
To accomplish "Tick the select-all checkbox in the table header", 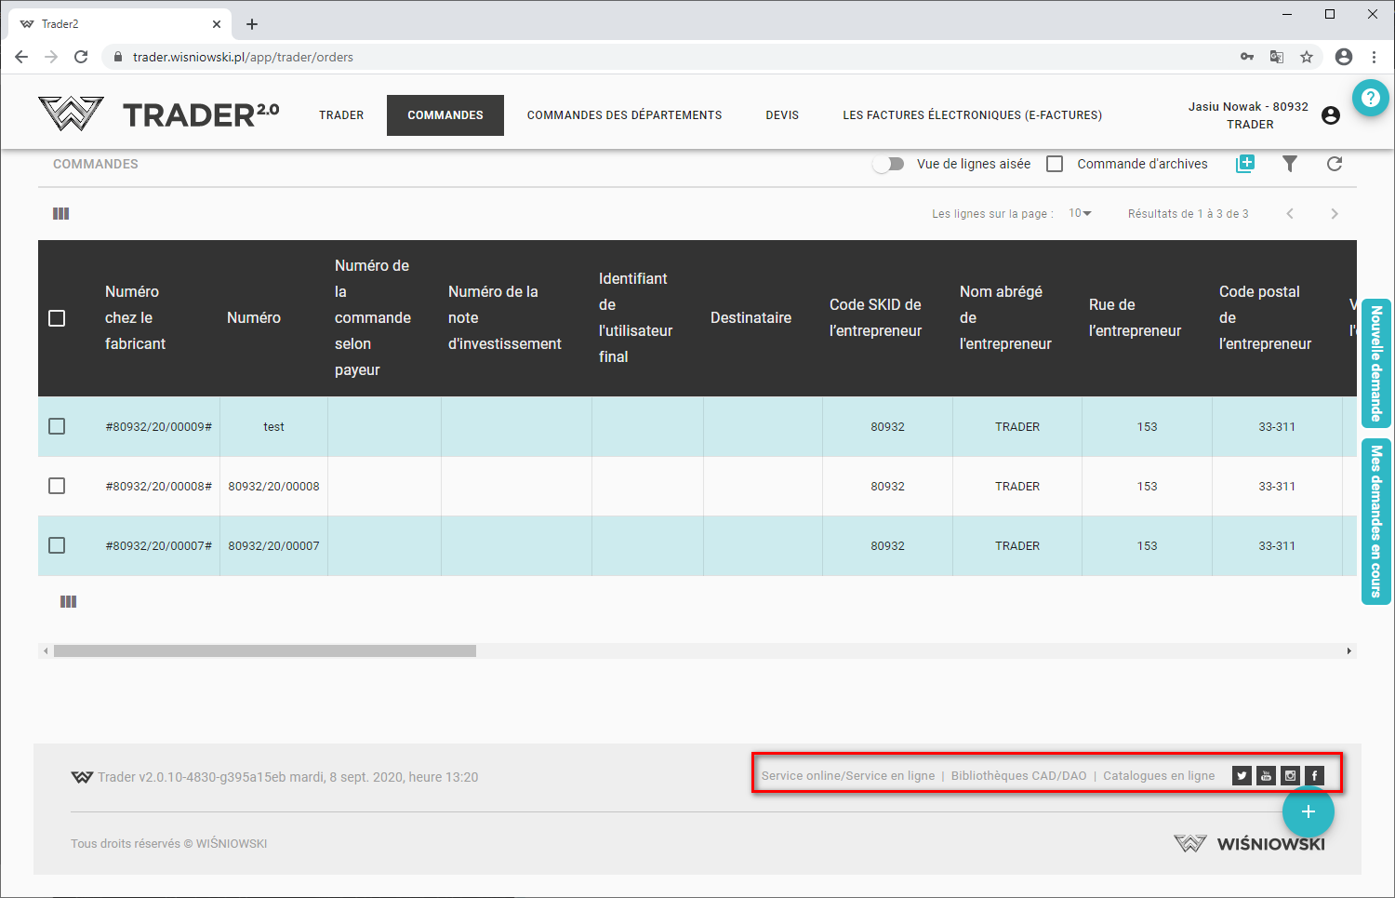I will pyautogui.click(x=57, y=318).
